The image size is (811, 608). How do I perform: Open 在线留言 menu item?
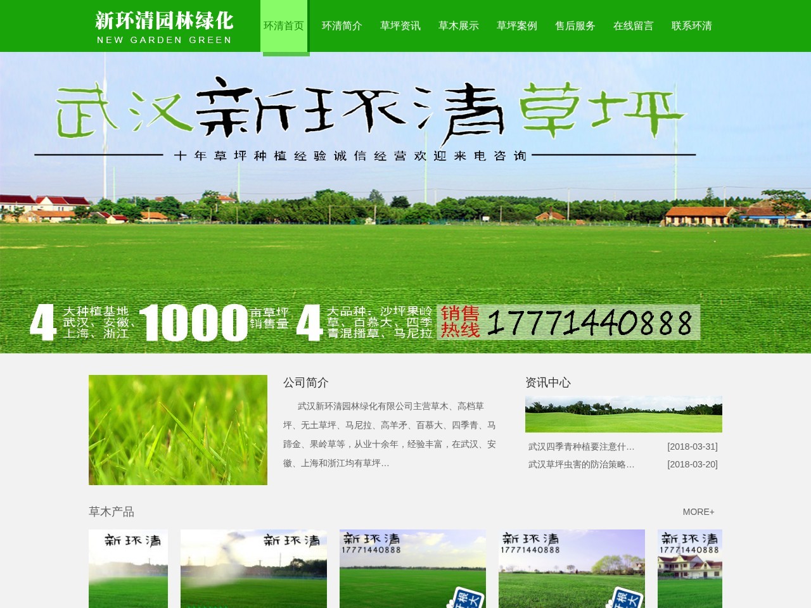[x=634, y=26]
